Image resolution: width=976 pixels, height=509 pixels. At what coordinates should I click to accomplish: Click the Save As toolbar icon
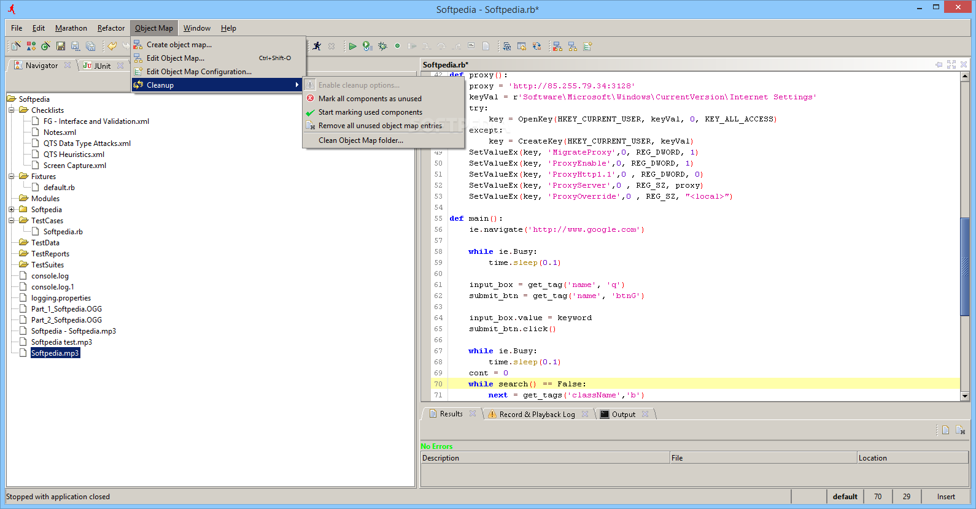pyautogui.click(x=75, y=46)
